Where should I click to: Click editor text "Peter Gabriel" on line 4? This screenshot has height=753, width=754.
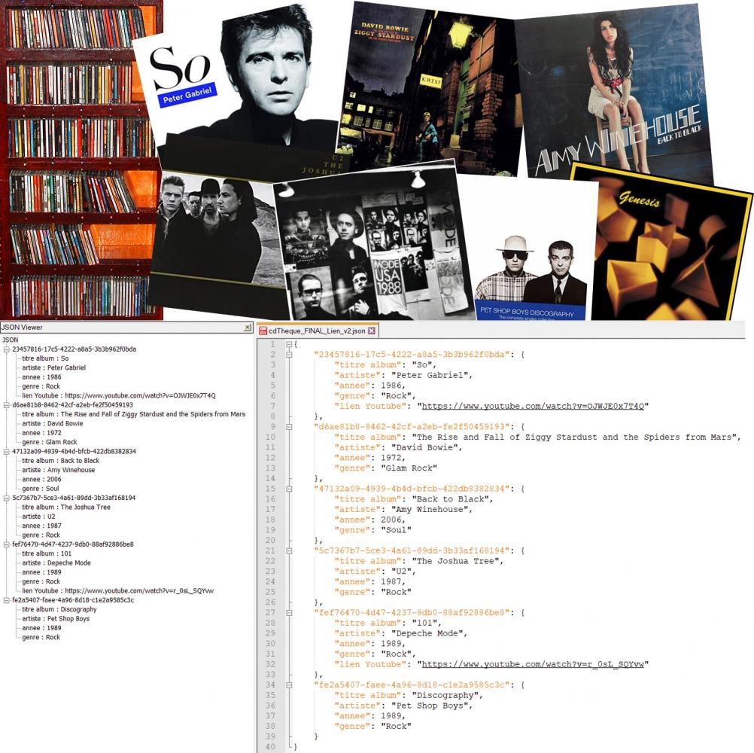tap(429, 375)
